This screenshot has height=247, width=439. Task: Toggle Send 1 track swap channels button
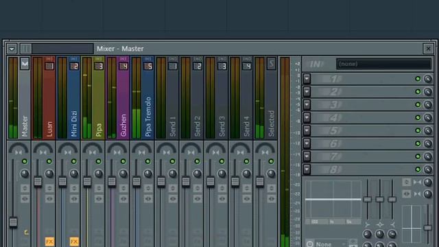click(173, 199)
